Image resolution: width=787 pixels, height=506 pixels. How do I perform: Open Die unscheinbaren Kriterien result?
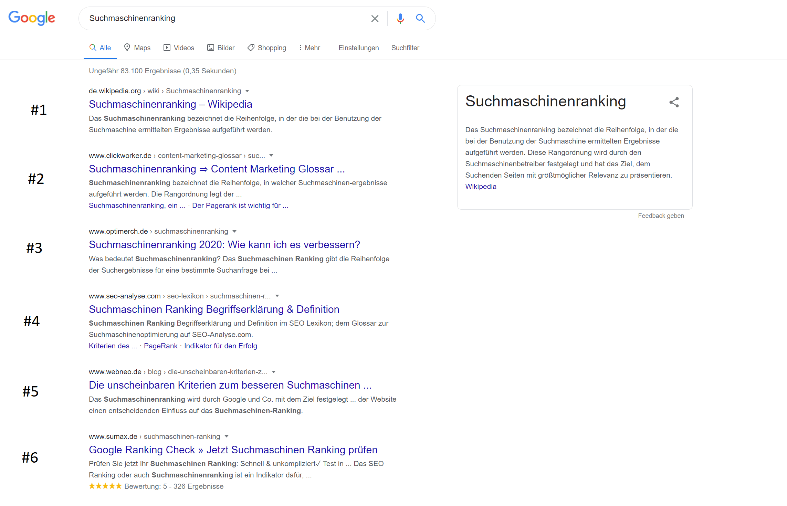tap(230, 385)
